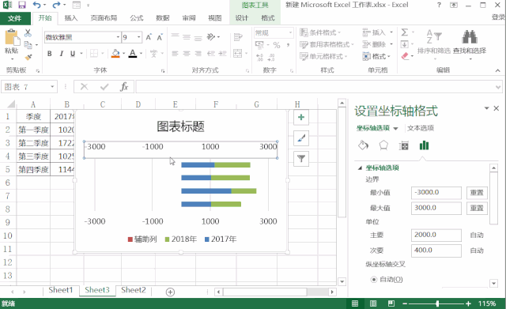Image resolution: width=506 pixels, height=309 pixels.
Task: Switch to Text Options in format pane
Action: (x=421, y=128)
